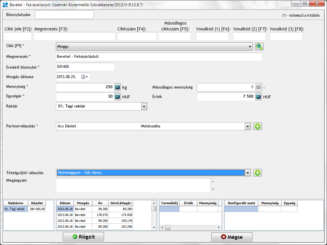Click the Raktáron column header
The width and height of the screenshot is (327, 245).
tap(16, 203)
